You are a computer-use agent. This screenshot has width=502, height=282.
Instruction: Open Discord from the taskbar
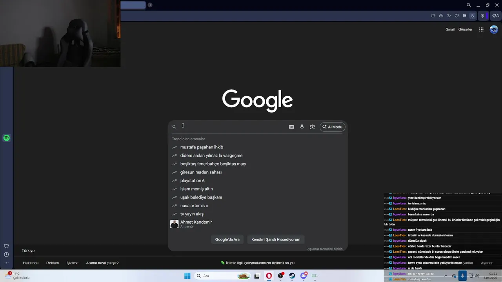coord(304,276)
